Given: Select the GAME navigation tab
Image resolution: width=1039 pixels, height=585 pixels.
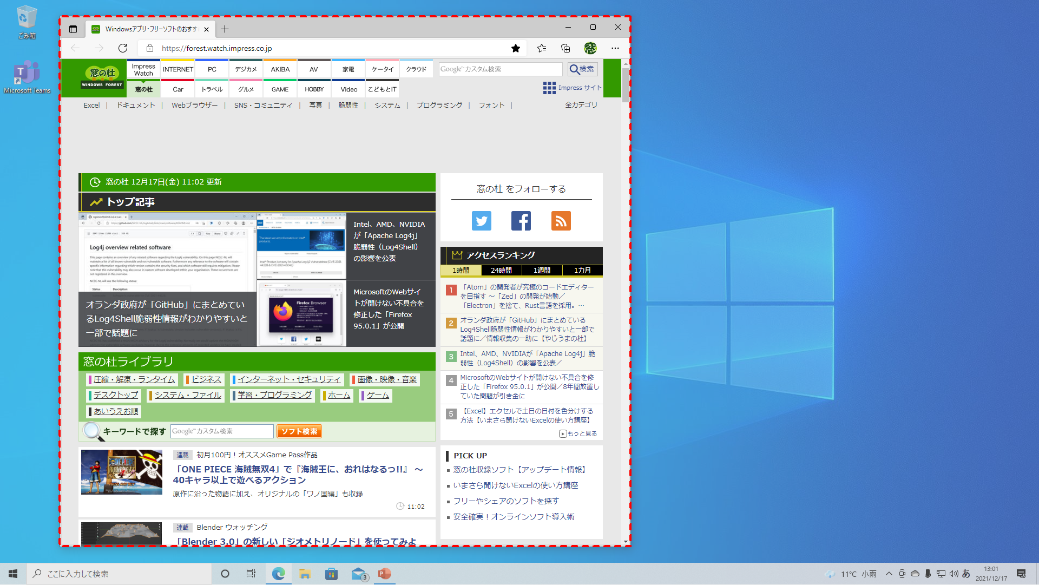Looking at the screenshot, I should pos(280,89).
